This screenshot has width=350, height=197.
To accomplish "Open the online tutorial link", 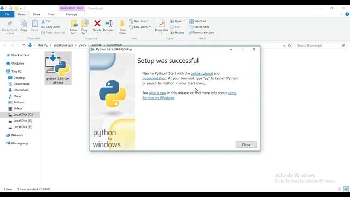I will (x=202, y=73).
